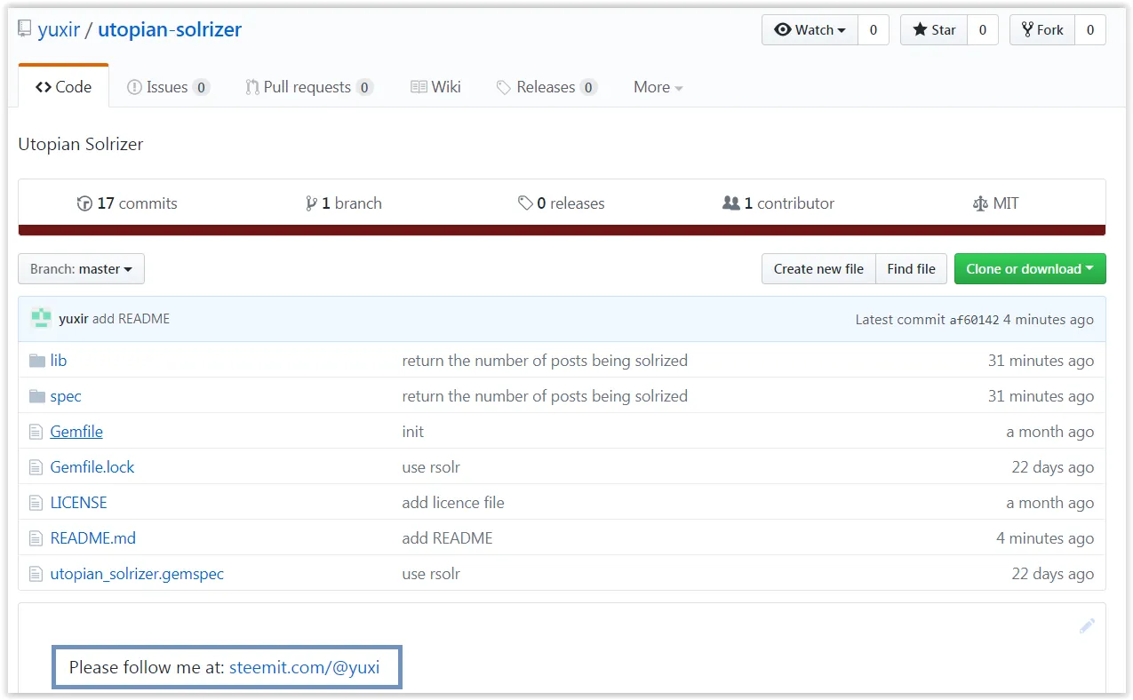Click the 'Utopian Solrizer' repository description
The width and height of the screenshot is (1133, 700).
pyautogui.click(x=81, y=144)
